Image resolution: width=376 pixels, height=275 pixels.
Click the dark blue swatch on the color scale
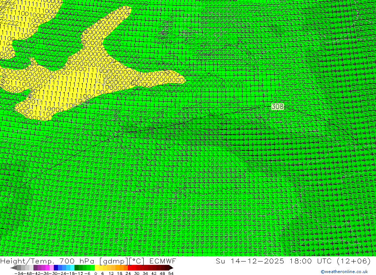tap(56, 268)
